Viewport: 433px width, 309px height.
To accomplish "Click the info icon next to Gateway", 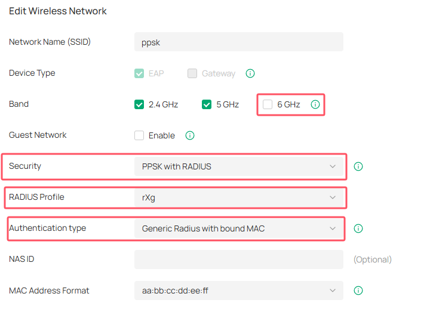I will coord(250,73).
